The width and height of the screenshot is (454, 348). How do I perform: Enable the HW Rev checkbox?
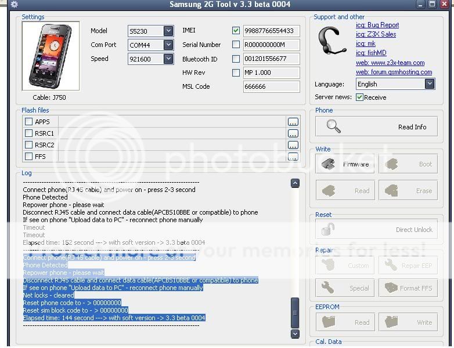point(236,72)
